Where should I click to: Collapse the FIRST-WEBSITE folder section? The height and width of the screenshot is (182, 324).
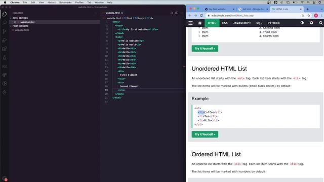[x=20, y=26]
